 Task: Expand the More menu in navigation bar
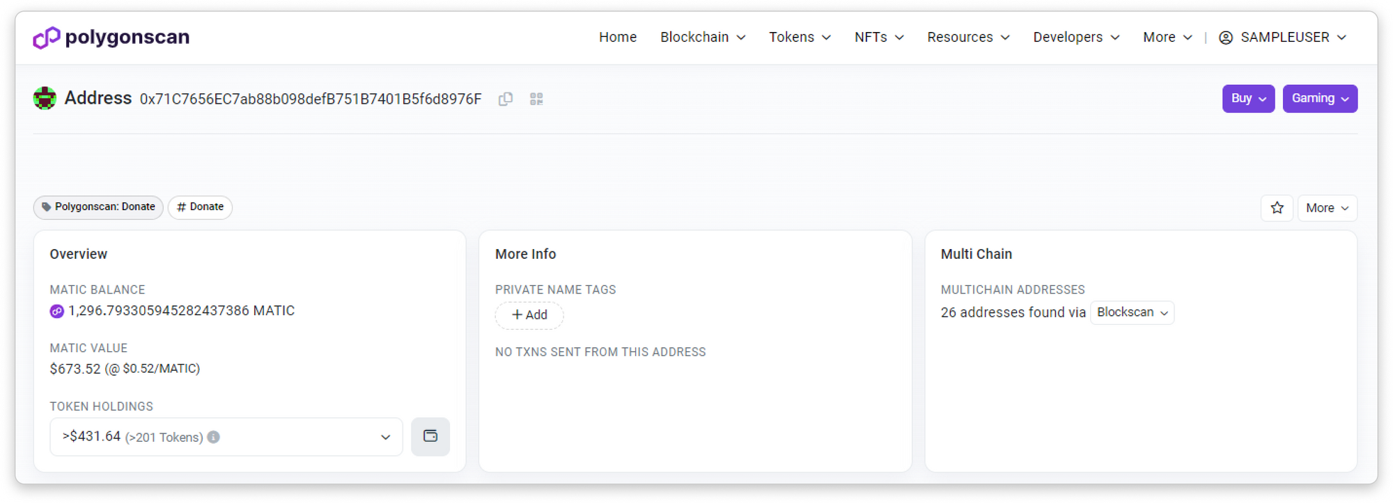pos(1167,38)
